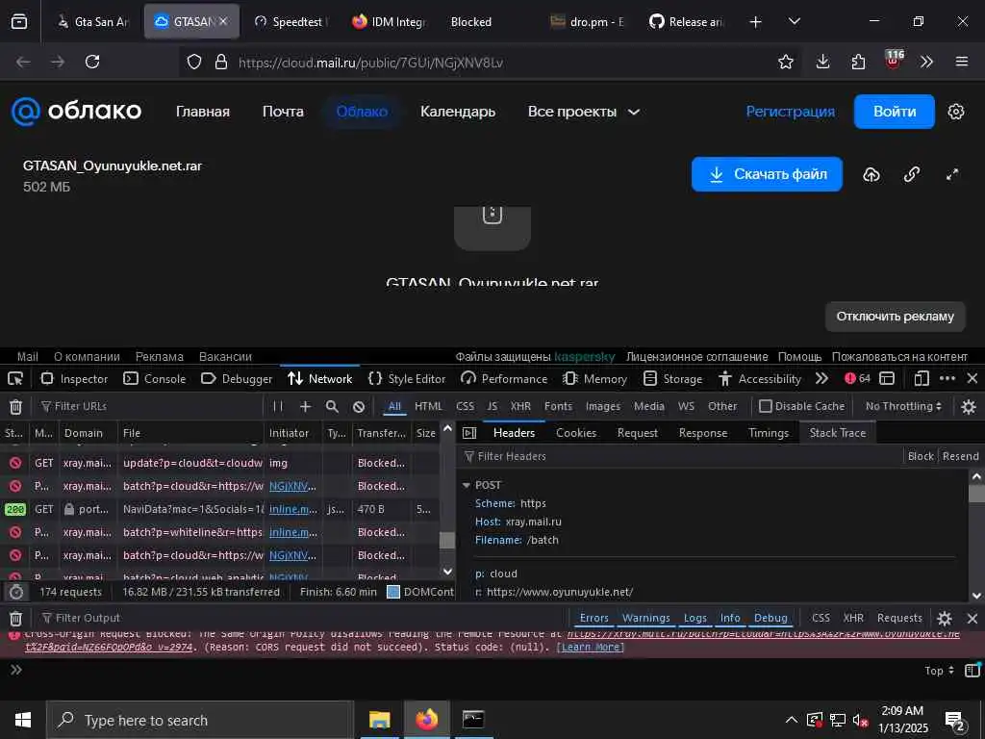This screenshot has height=739, width=985.
Task: Open the DevTools dock side selector icon
Action: tap(886, 378)
